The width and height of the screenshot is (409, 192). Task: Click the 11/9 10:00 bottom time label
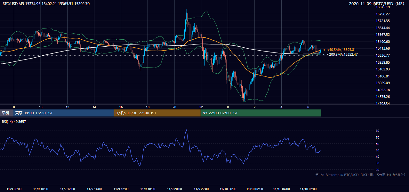[41, 189]
